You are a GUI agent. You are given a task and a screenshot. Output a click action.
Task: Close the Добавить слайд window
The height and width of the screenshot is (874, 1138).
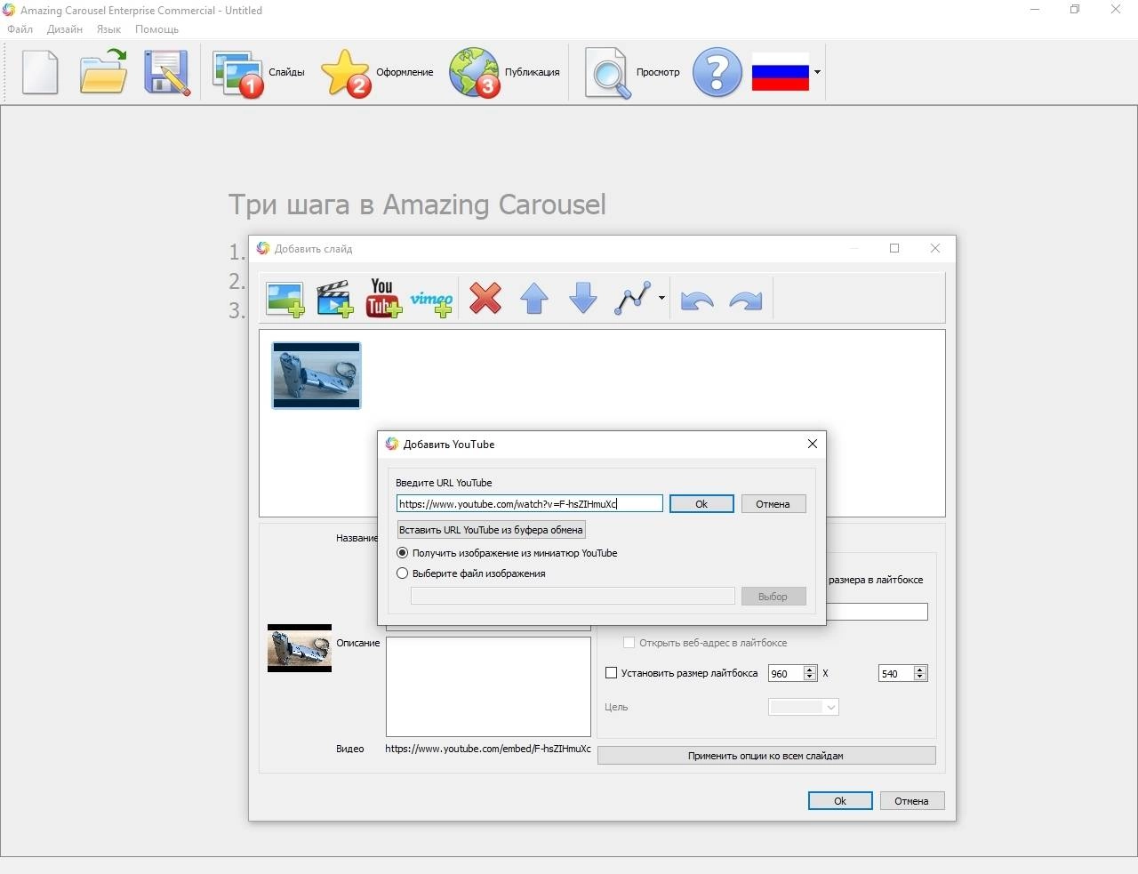click(935, 248)
